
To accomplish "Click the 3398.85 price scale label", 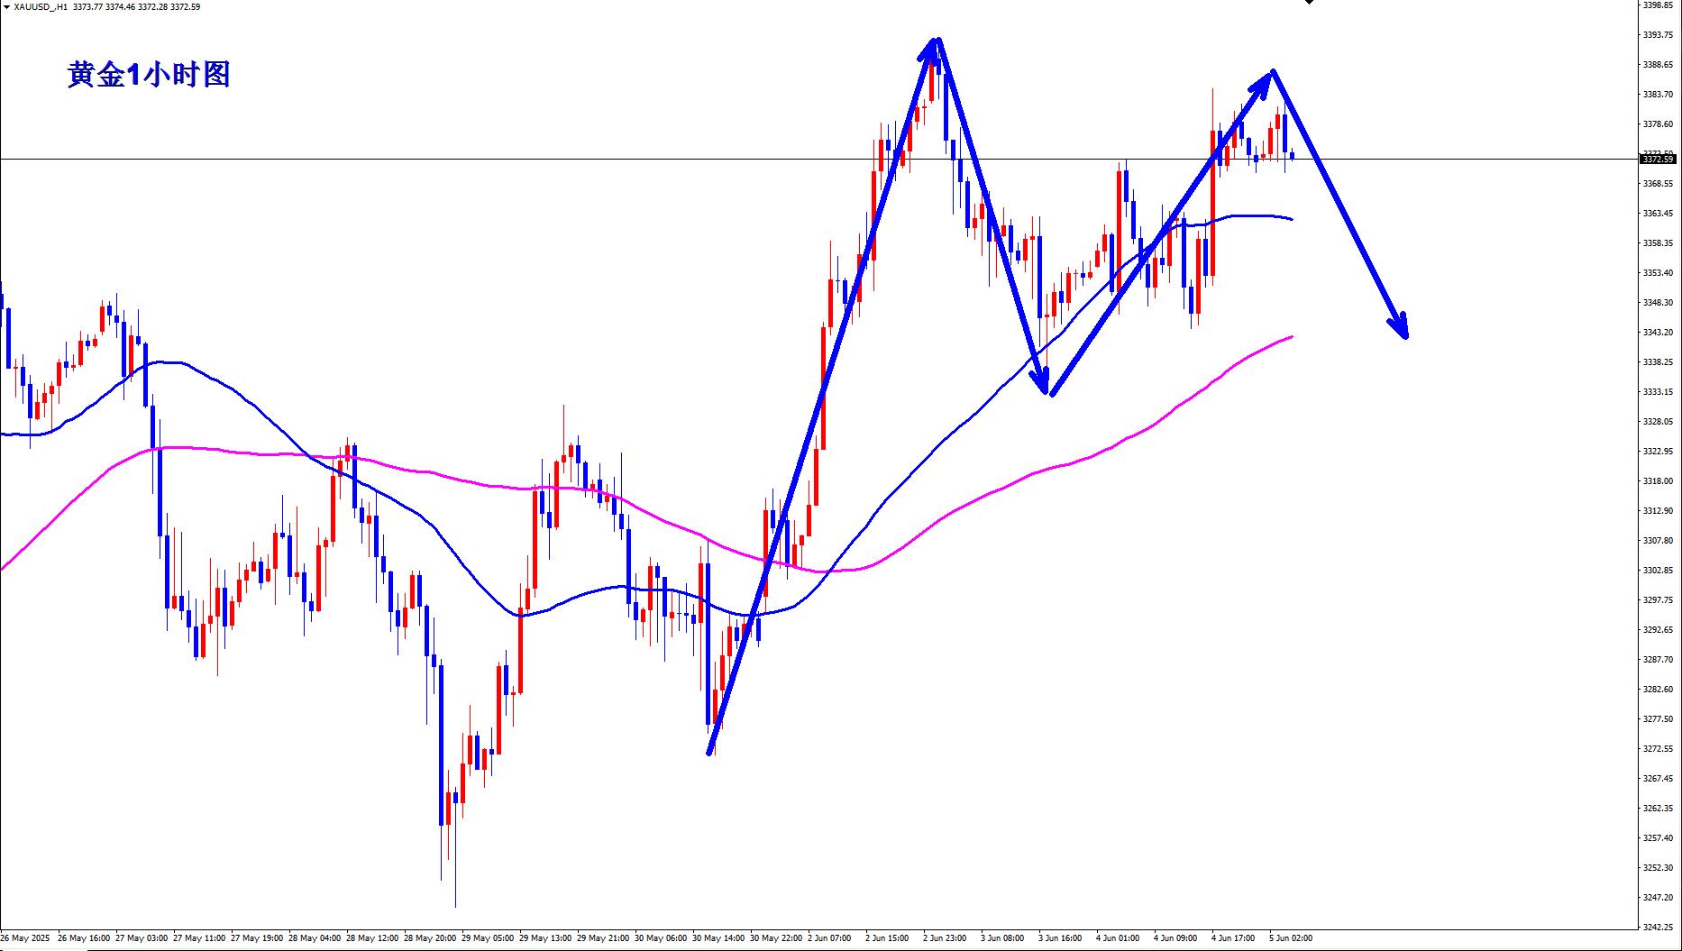I will coord(1658,5).
